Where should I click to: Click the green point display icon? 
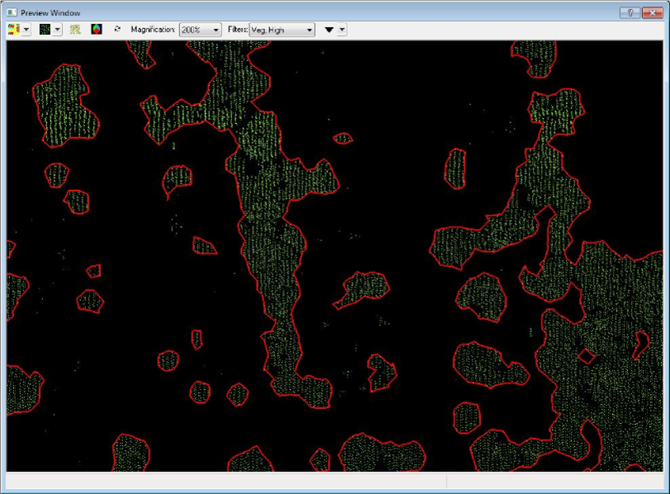(x=45, y=30)
